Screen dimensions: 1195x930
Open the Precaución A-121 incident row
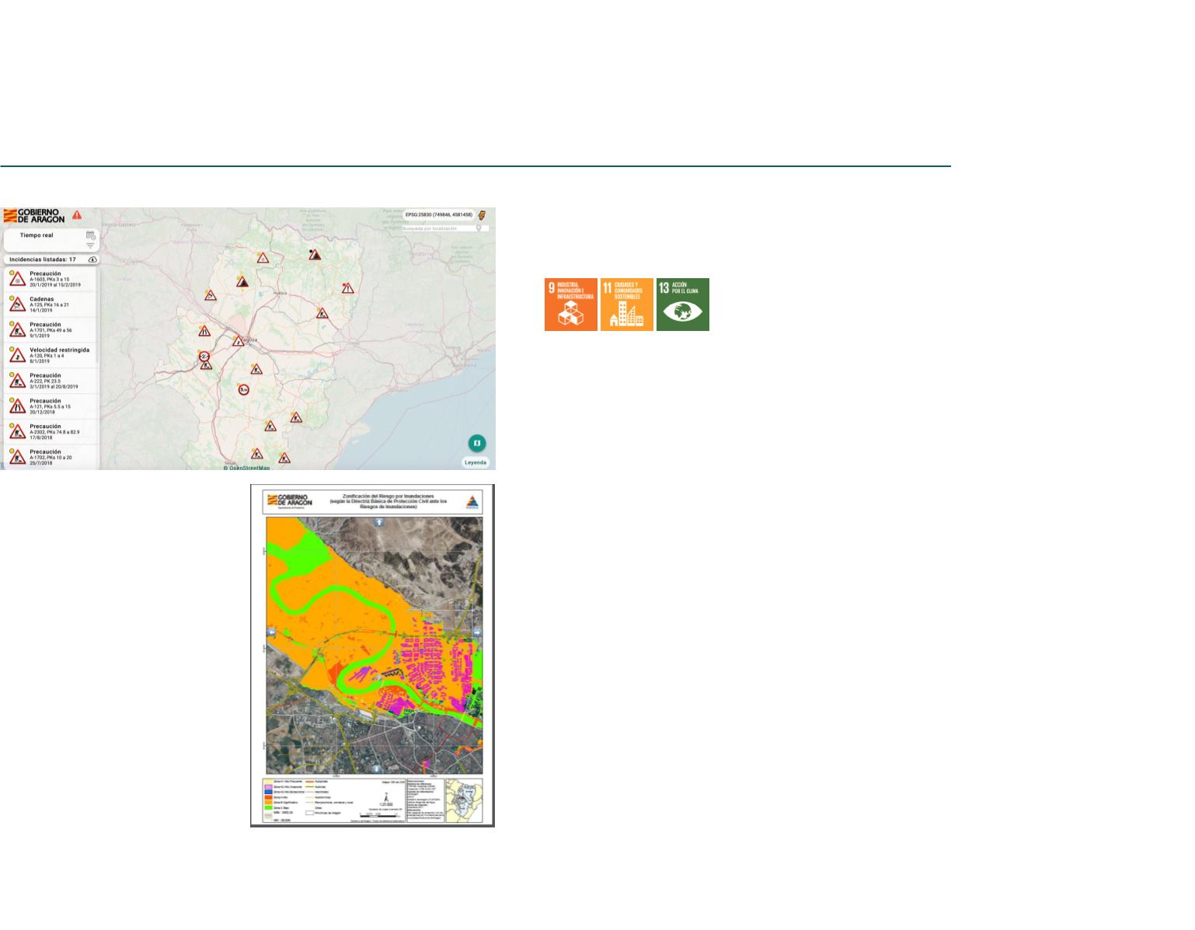(x=51, y=406)
